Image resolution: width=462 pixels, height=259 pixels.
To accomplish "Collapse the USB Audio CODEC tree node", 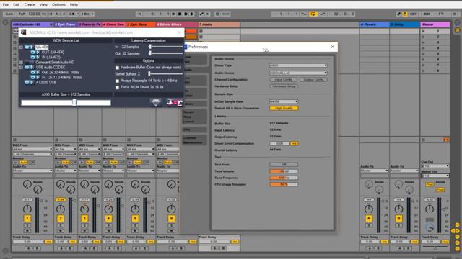I will point(21,67).
